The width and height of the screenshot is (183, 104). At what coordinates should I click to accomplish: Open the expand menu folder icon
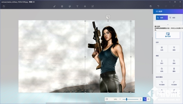tap(4, 6)
